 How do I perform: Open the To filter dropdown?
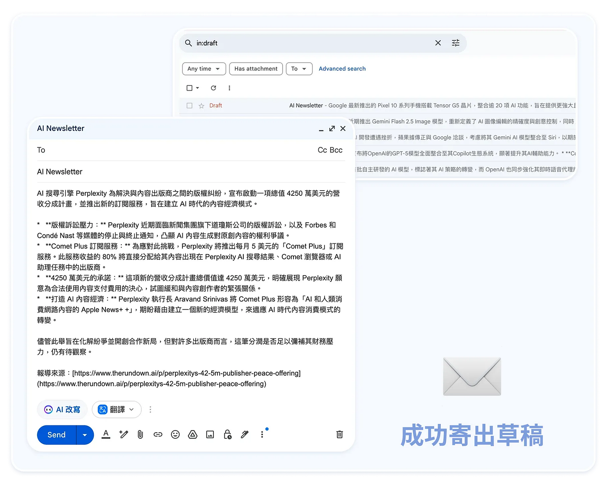299,69
